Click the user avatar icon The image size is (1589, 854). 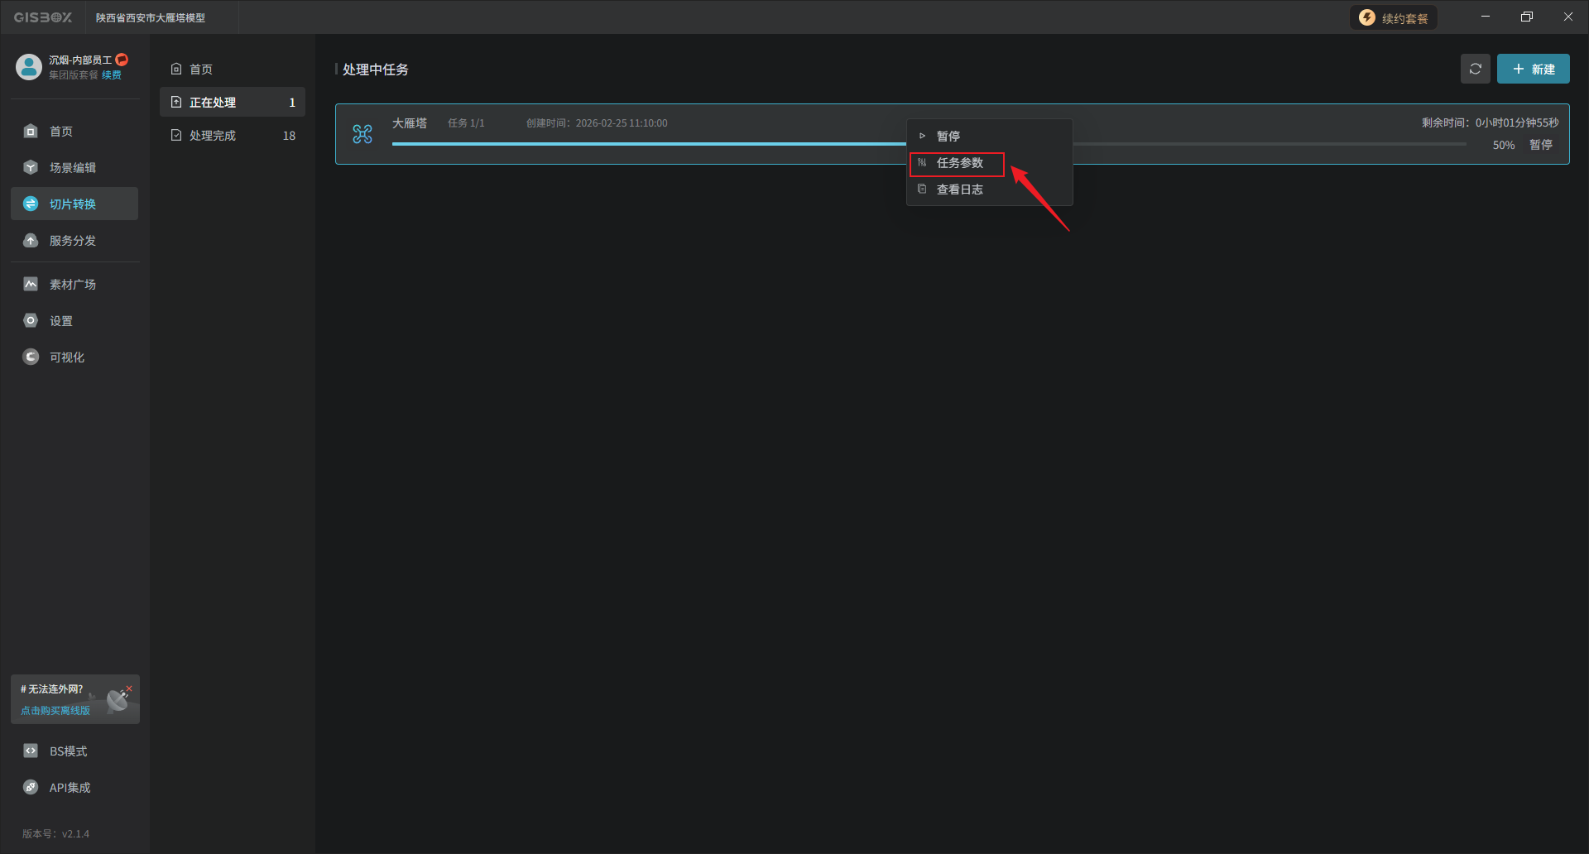click(29, 67)
